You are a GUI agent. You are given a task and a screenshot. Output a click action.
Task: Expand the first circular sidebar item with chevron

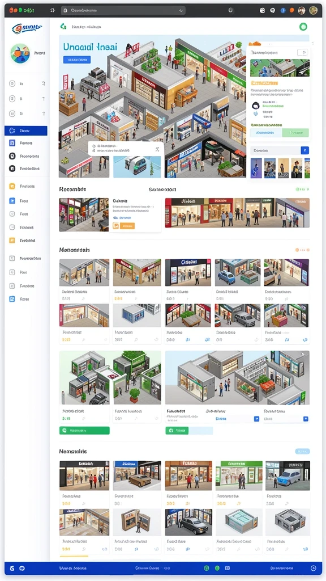pyautogui.click(x=28, y=84)
